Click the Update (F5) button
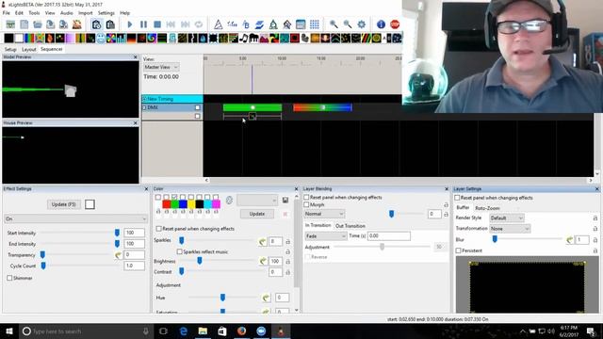 [64, 204]
